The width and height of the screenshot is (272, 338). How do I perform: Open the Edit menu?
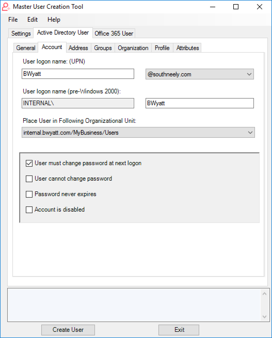(33, 20)
